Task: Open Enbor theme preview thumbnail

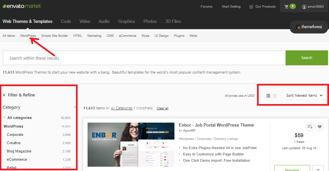Action: [131, 144]
